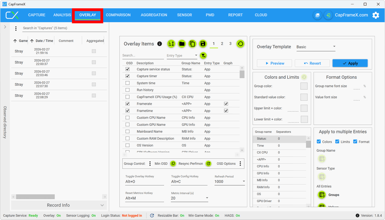
Task: Open the Sensor tab
Action: (184, 15)
